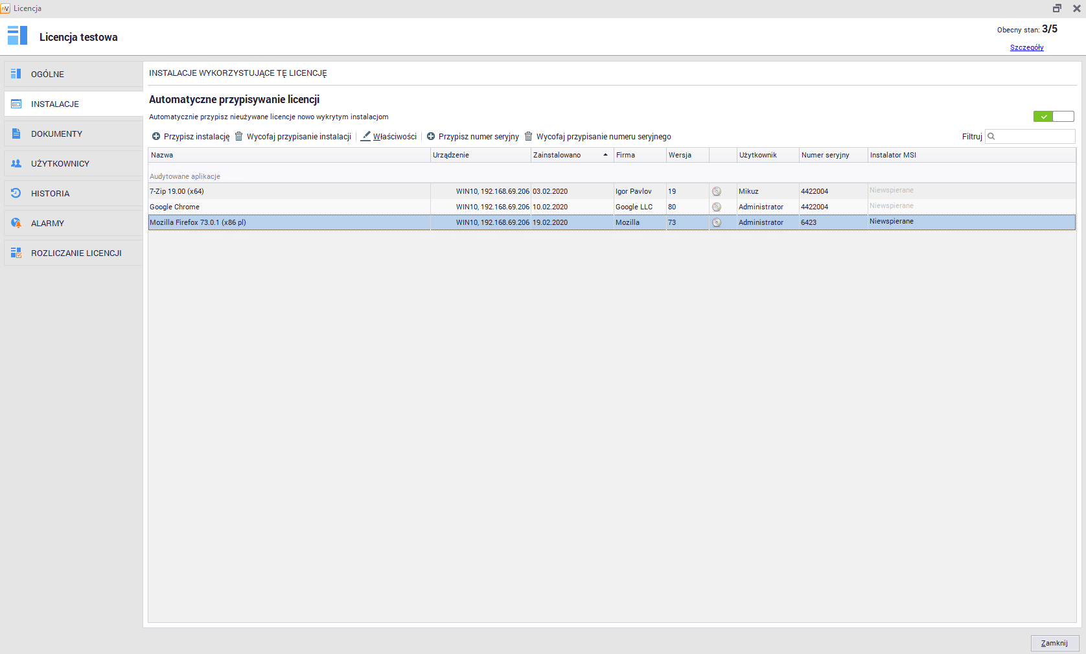Switch to the HISTORIA tab
This screenshot has height=654, width=1086.
click(50, 194)
